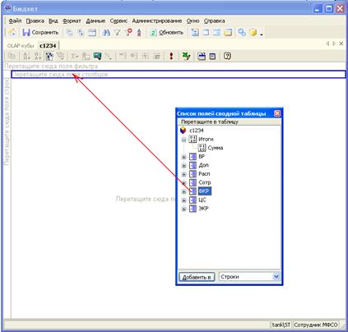The height and width of the screenshot is (332, 348).
Task: Switch to the OLAP кубы tab
Action: pos(21,46)
